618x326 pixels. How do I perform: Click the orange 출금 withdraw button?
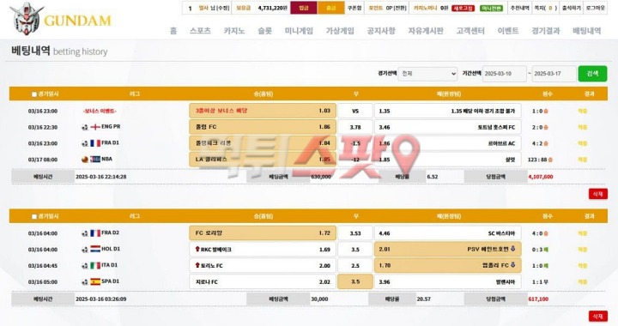pos(330,8)
